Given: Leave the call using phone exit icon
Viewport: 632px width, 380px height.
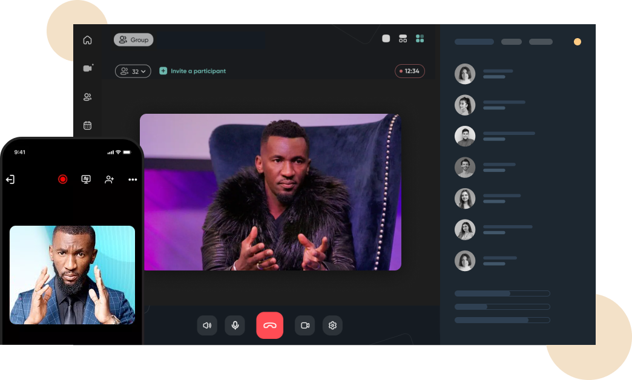Looking at the screenshot, I should tap(10, 179).
